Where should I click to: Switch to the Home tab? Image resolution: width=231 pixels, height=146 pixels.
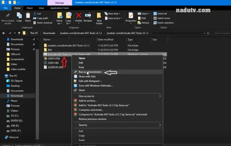(x=17, y=8)
